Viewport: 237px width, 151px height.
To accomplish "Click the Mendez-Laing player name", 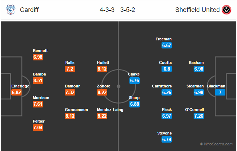I will 110,110.
